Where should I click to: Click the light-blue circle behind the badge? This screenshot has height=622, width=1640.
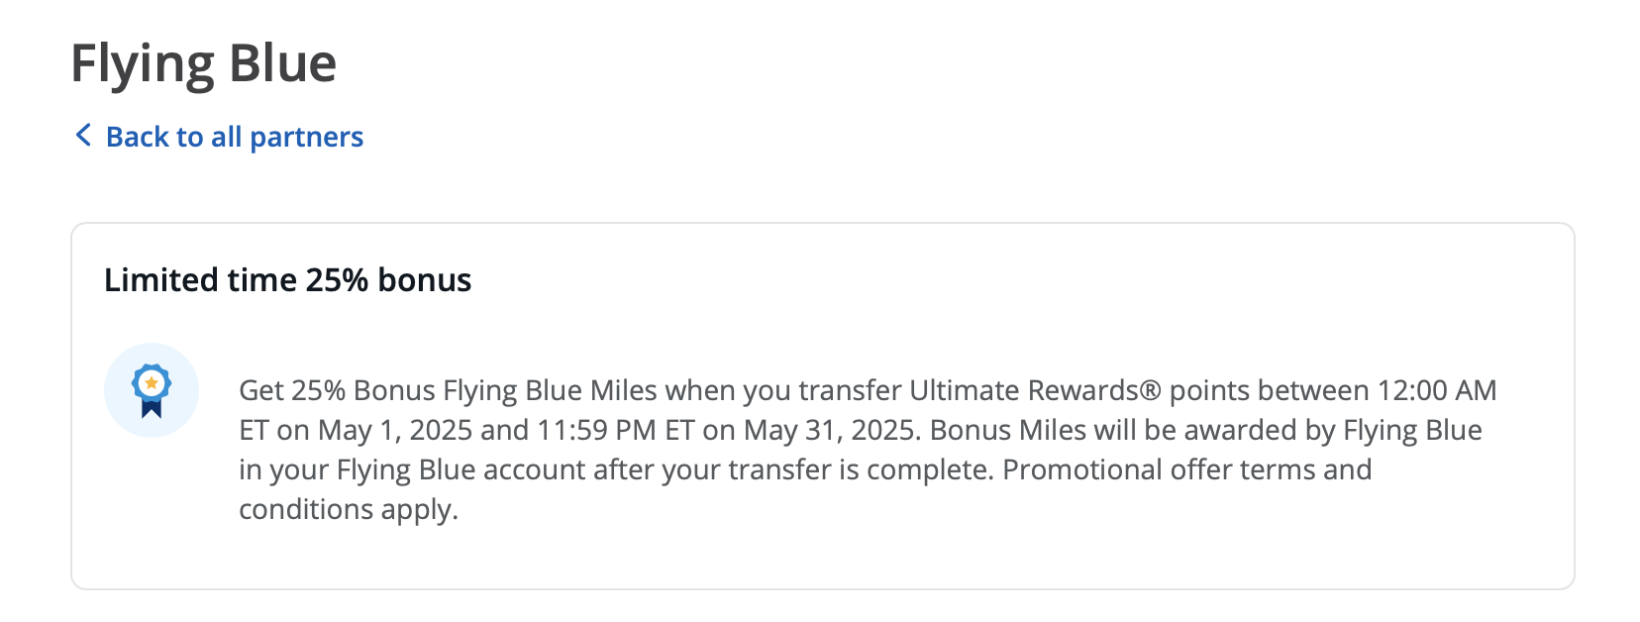[x=152, y=390]
